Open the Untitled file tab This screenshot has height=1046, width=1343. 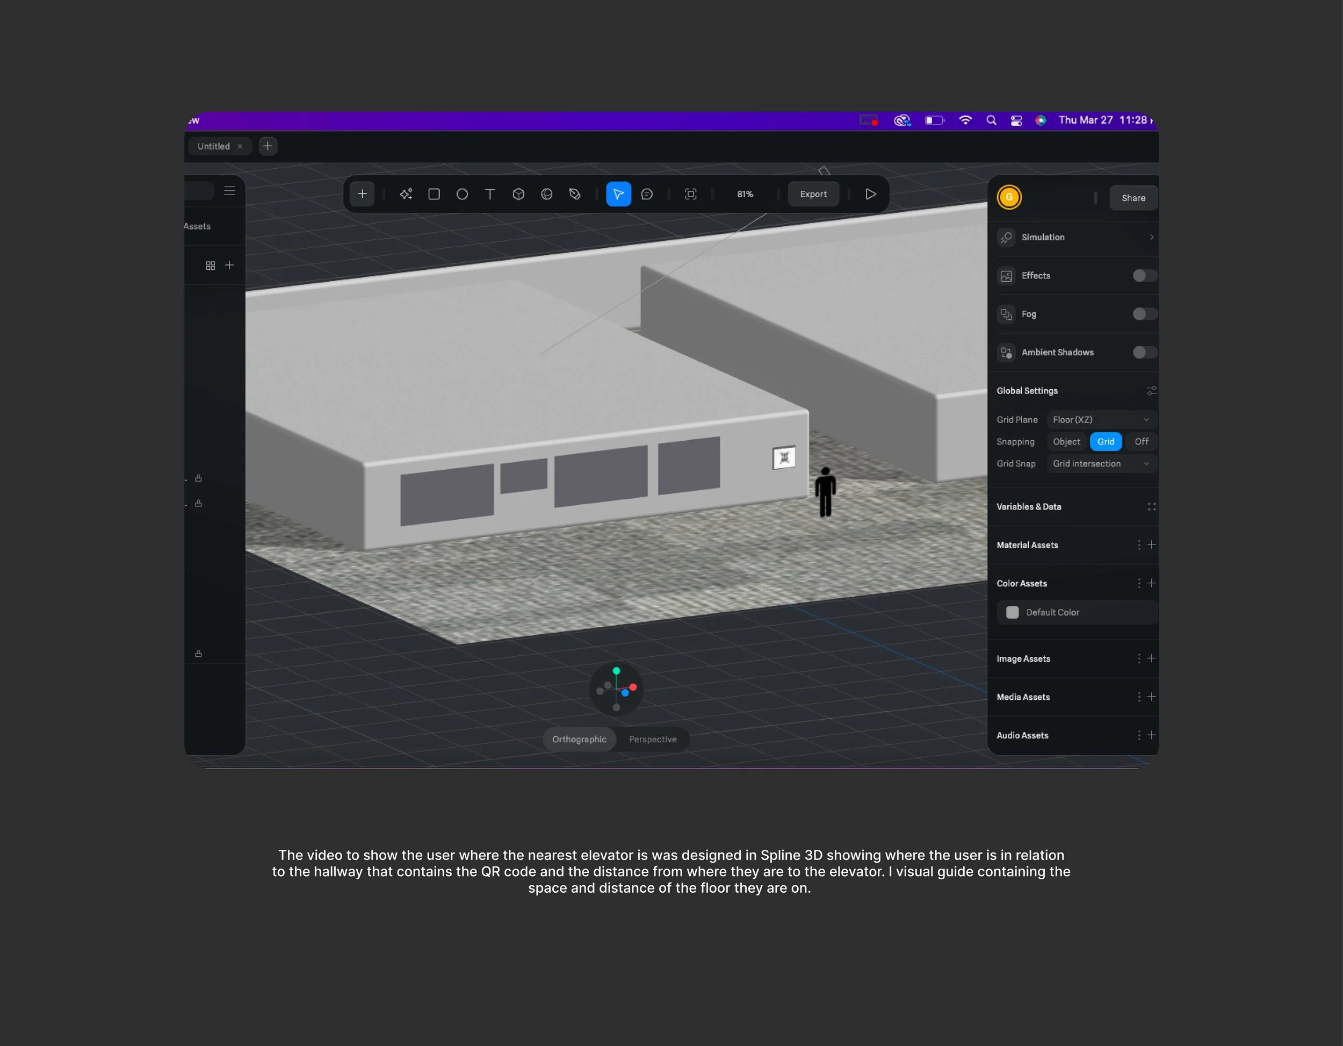213,146
